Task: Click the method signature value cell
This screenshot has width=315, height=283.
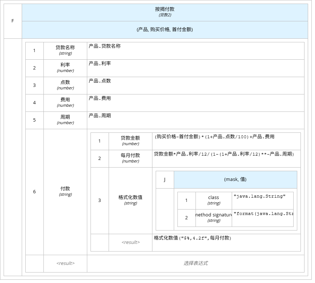Action: click(x=262, y=218)
